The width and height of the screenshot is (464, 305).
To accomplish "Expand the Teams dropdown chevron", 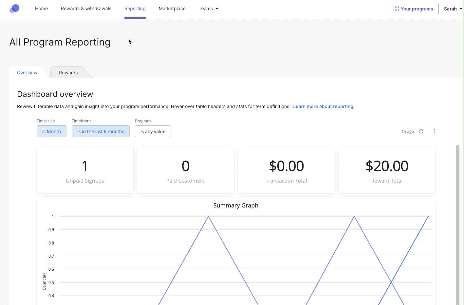I will pyautogui.click(x=217, y=9).
